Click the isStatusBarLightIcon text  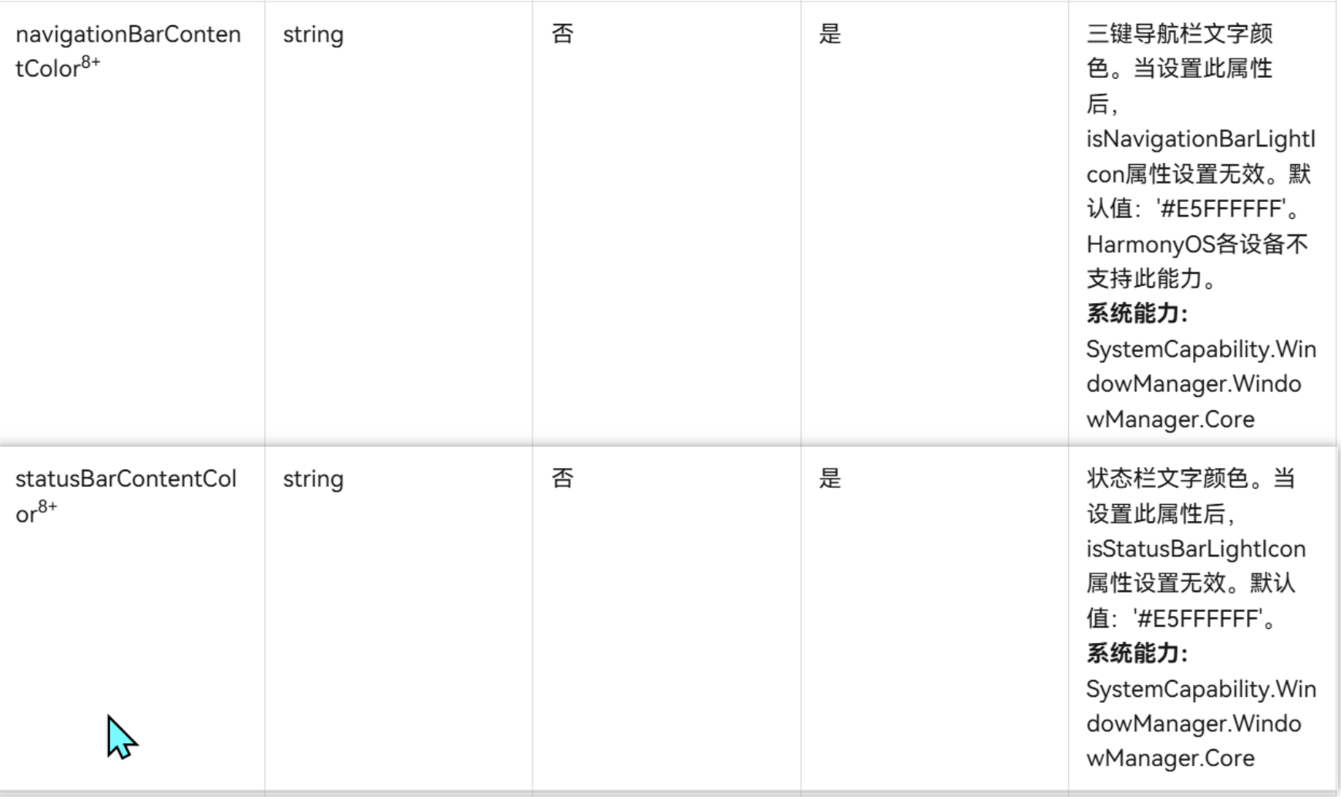pyautogui.click(x=1195, y=549)
